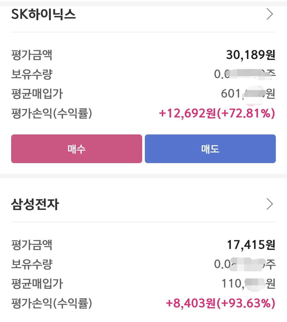
Task: Select the 삼성전자 stock title
Action: 35,204
